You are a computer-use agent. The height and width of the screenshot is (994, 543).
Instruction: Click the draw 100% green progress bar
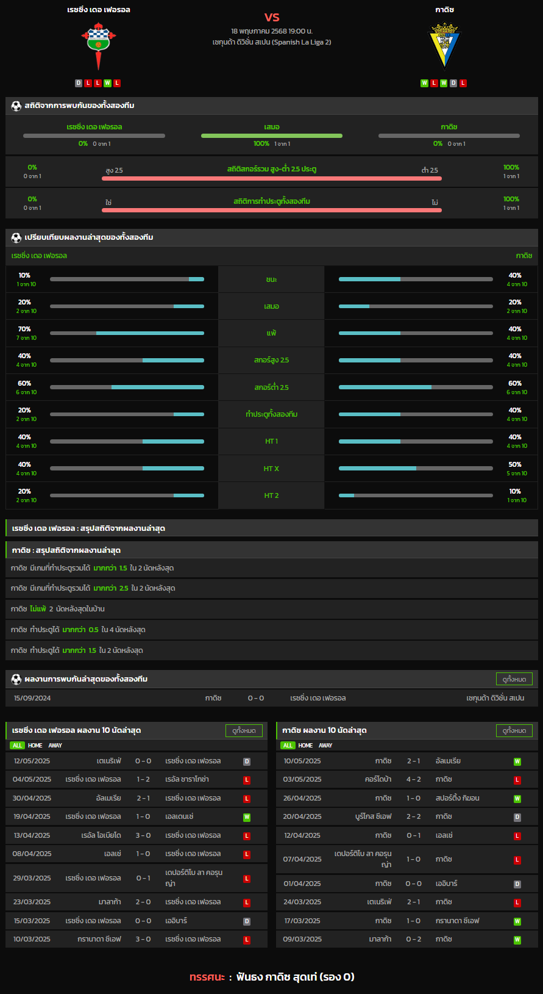point(272,135)
